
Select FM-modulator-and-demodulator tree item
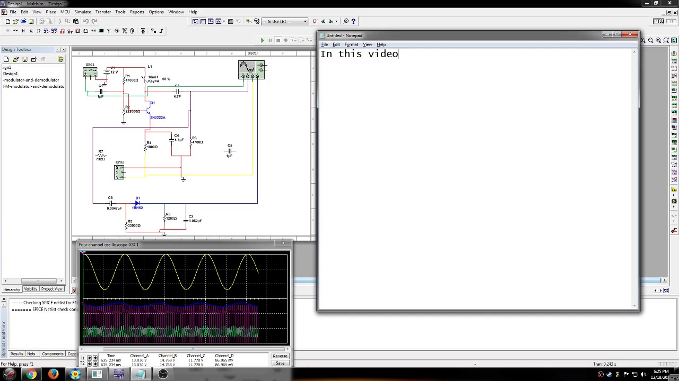33,86
